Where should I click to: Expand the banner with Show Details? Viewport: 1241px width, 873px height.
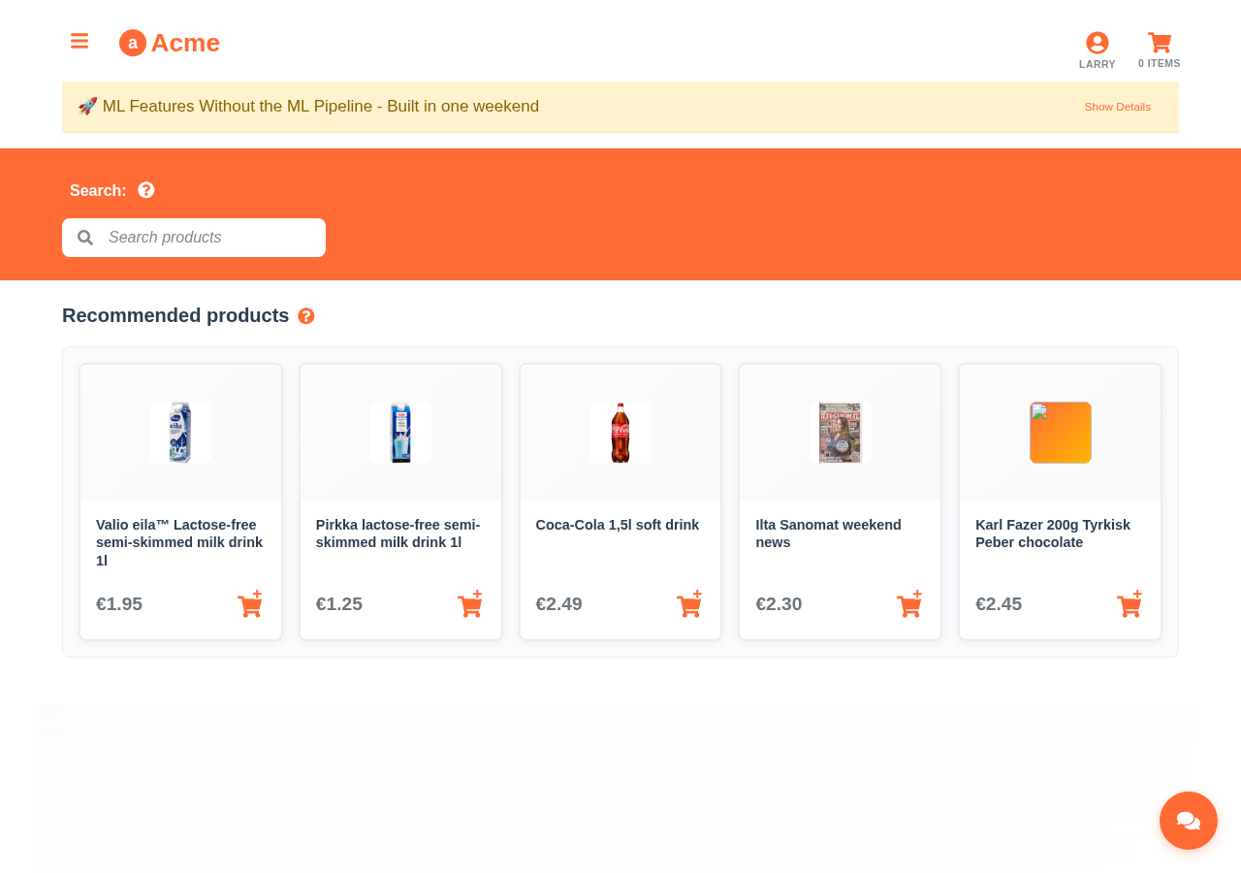[1117, 107]
